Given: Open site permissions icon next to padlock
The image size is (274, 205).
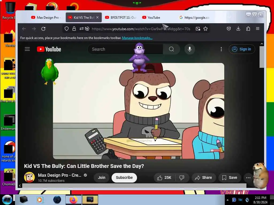Looking at the screenshot, I should pos(81,29).
